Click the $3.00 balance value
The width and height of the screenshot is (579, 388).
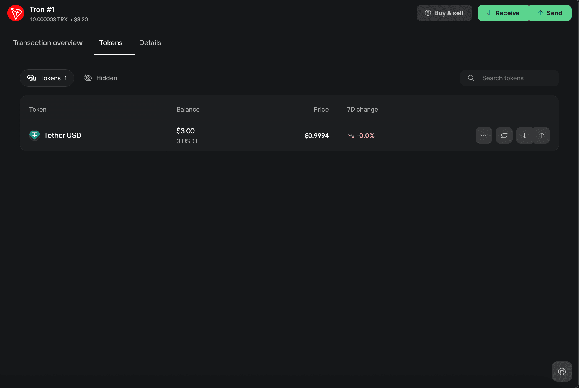coord(186,131)
